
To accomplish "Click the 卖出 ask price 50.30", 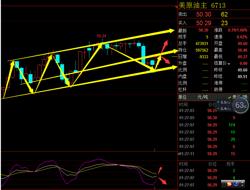I will pyautogui.click(x=204, y=14).
